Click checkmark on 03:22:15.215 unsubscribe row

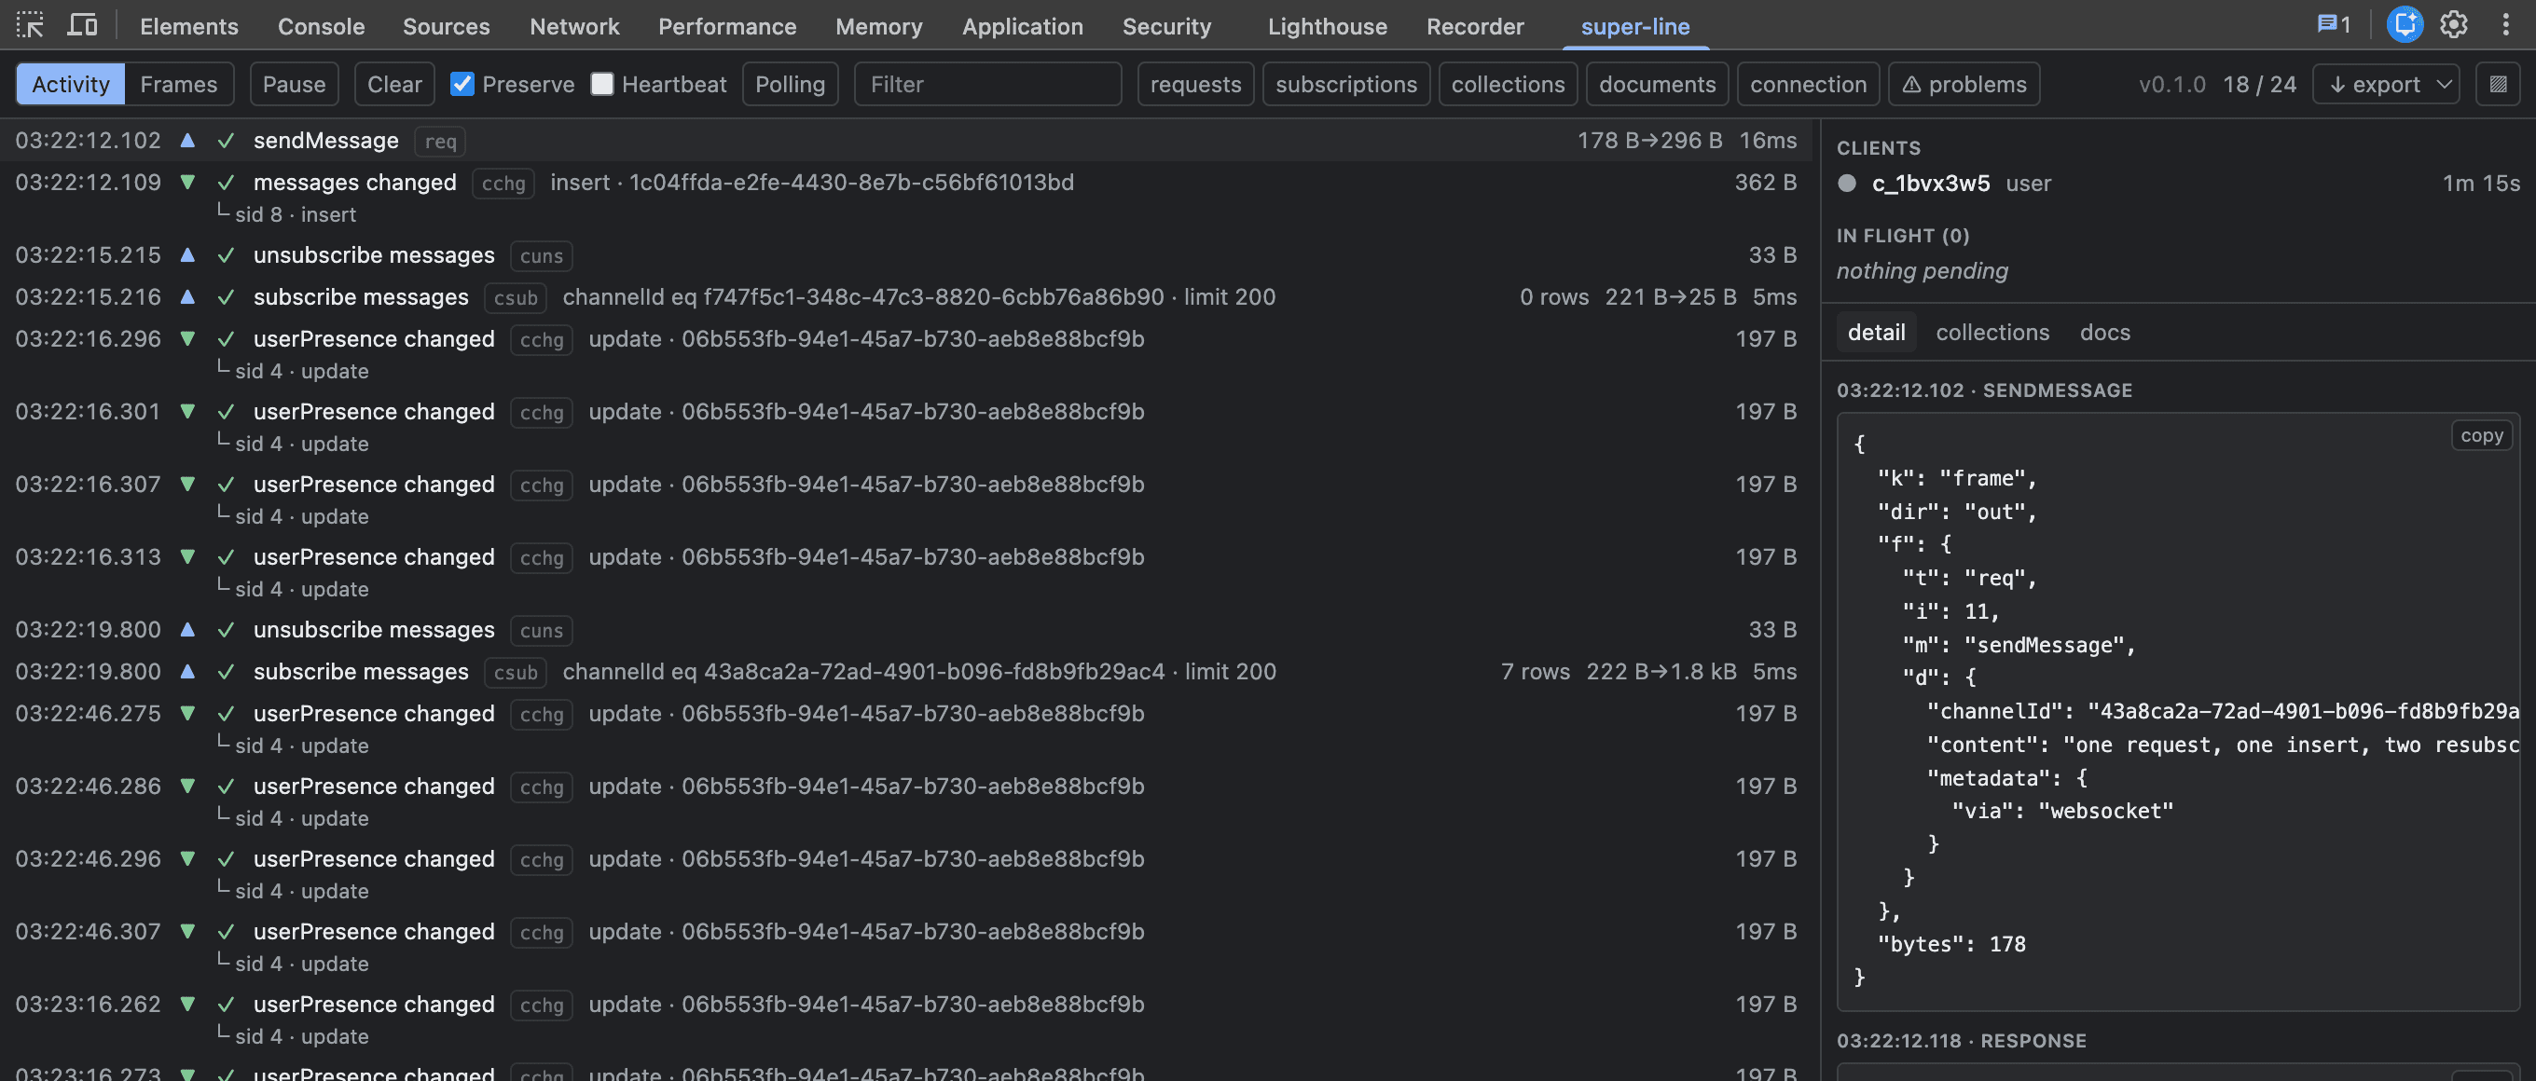click(x=226, y=255)
